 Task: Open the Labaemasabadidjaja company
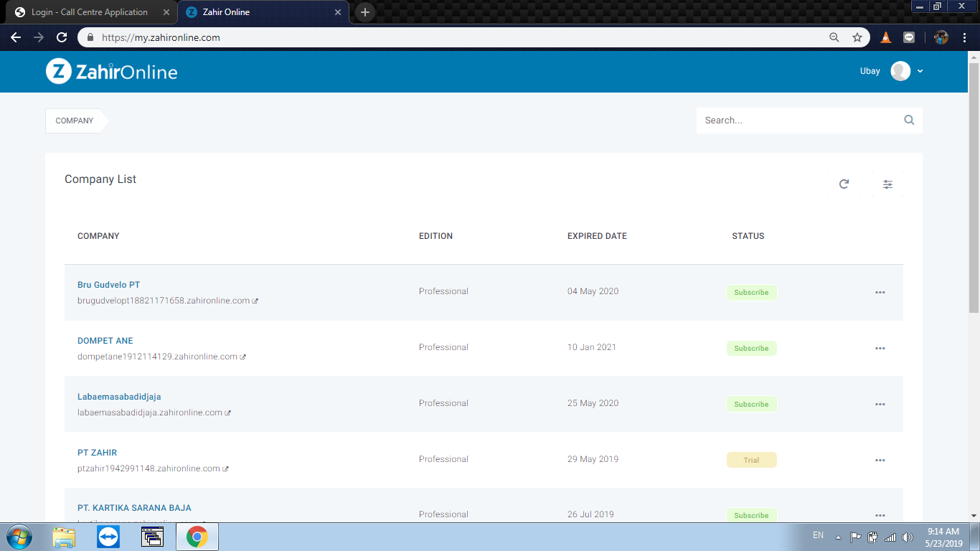(119, 397)
